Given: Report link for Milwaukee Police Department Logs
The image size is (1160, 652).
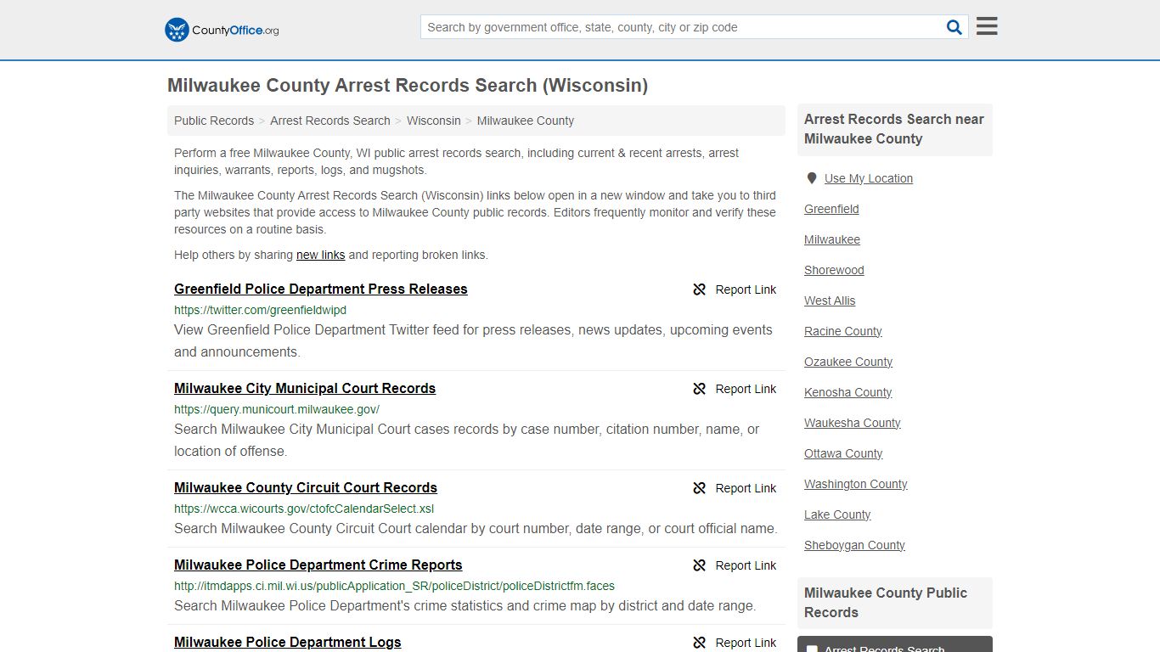Looking at the screenshot, I should (746, 643).
